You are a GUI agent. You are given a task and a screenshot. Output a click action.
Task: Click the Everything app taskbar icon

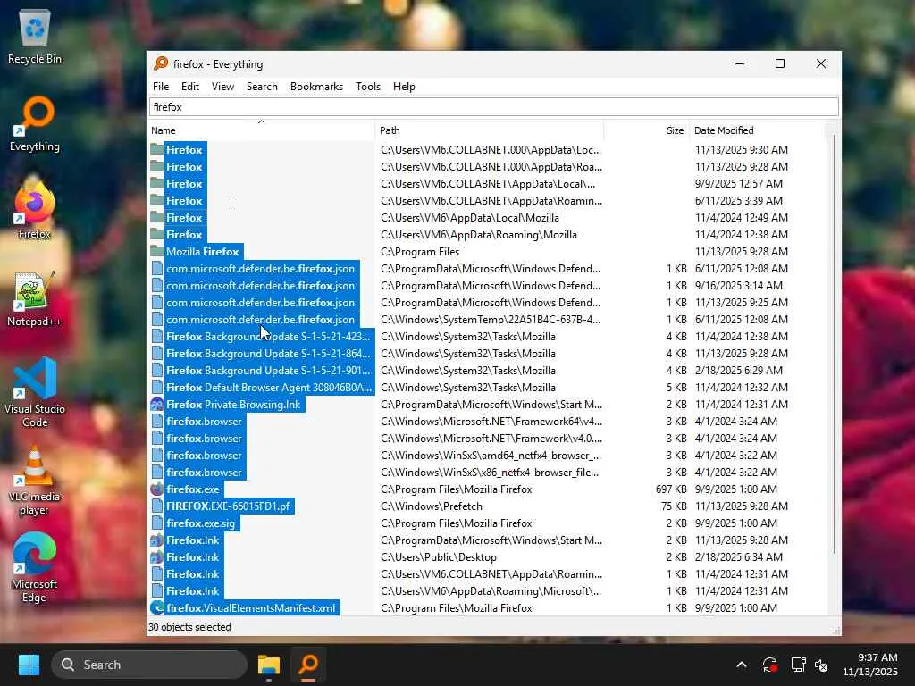pyautogui.click(x=308, y=665)
